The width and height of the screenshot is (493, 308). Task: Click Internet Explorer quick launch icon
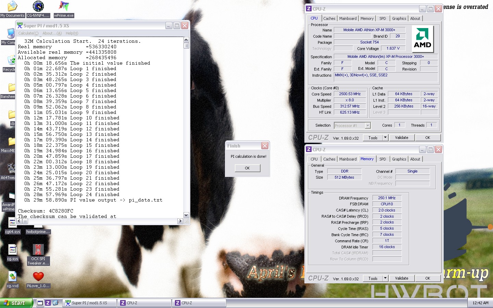coord(56,303)
